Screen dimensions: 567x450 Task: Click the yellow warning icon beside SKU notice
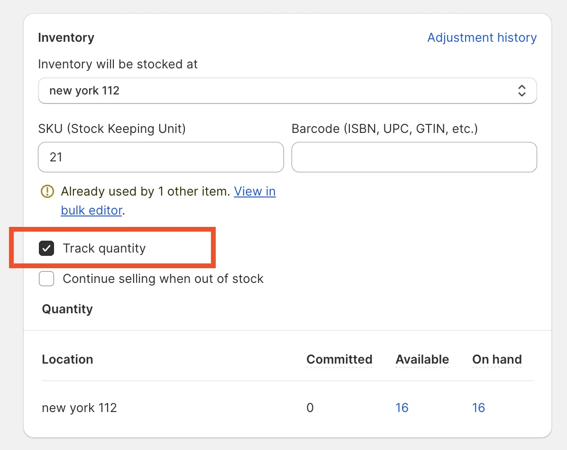point(47,191)
